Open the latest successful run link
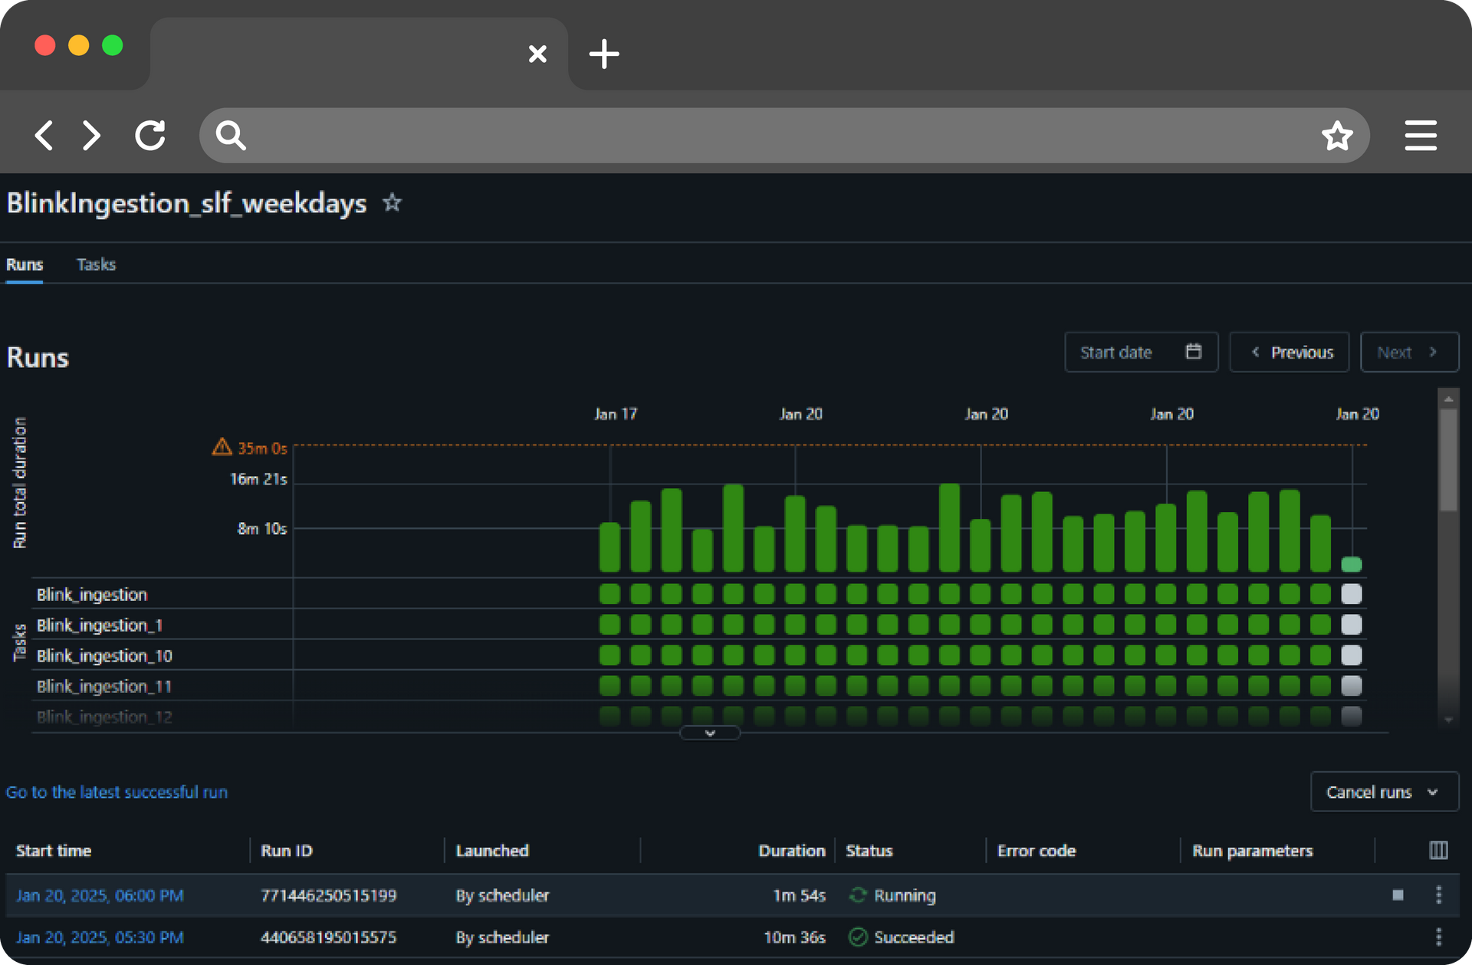The height and width of the screenshot is (965, 1472). [x=117, y=792]
